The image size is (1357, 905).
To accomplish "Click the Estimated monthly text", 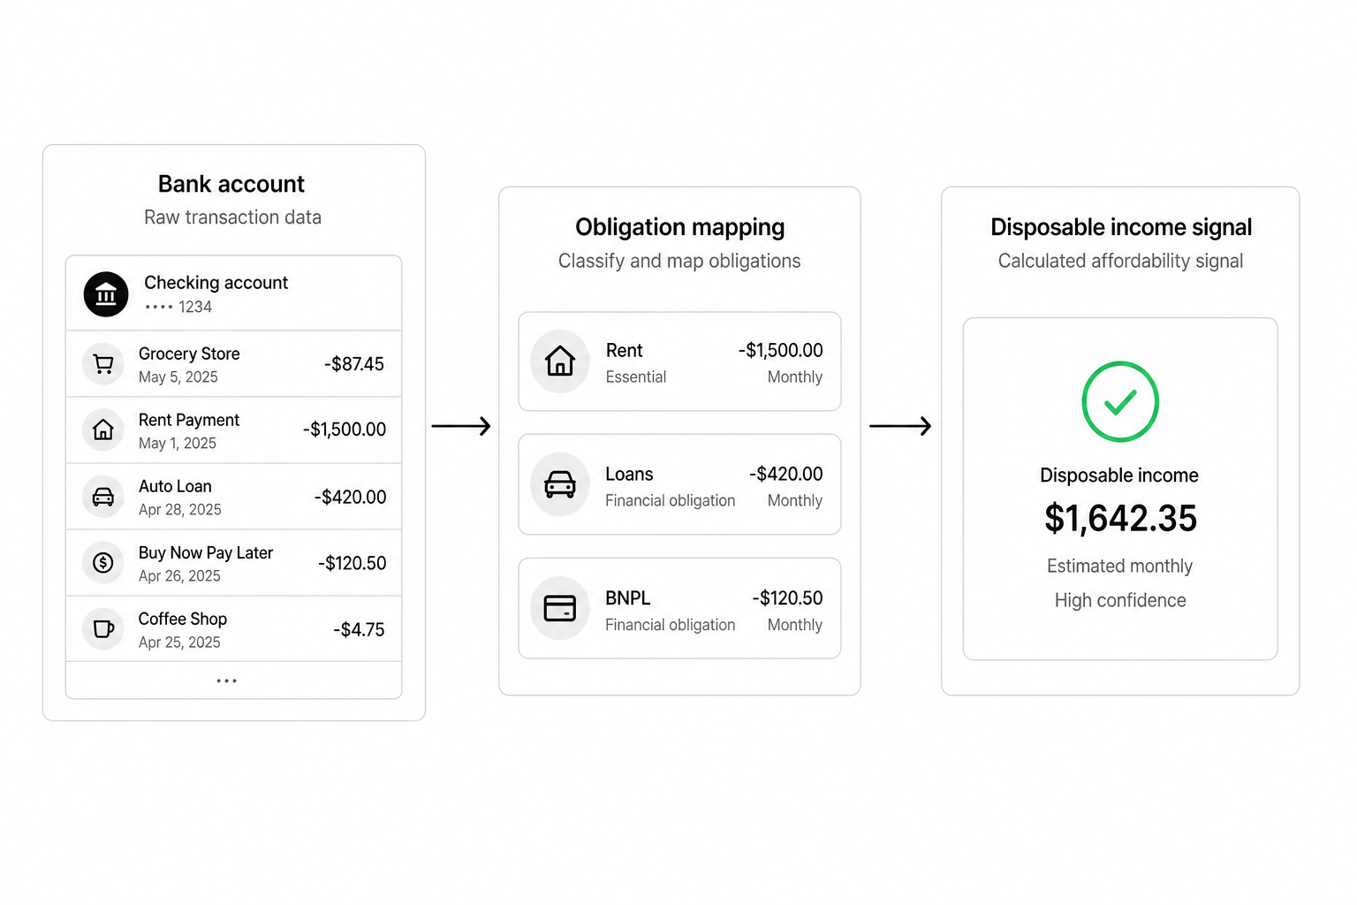I will coord(1120,566).
